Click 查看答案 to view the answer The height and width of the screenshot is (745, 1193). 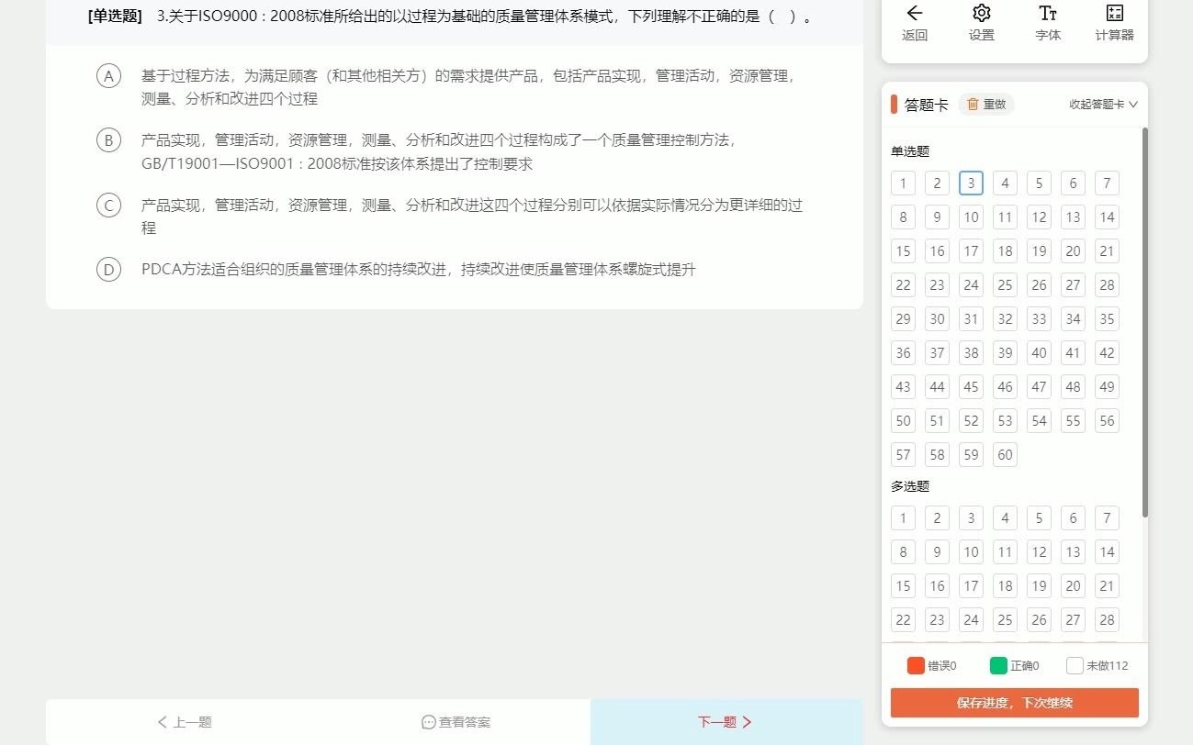pyautogui.click(x=456, y=722)
